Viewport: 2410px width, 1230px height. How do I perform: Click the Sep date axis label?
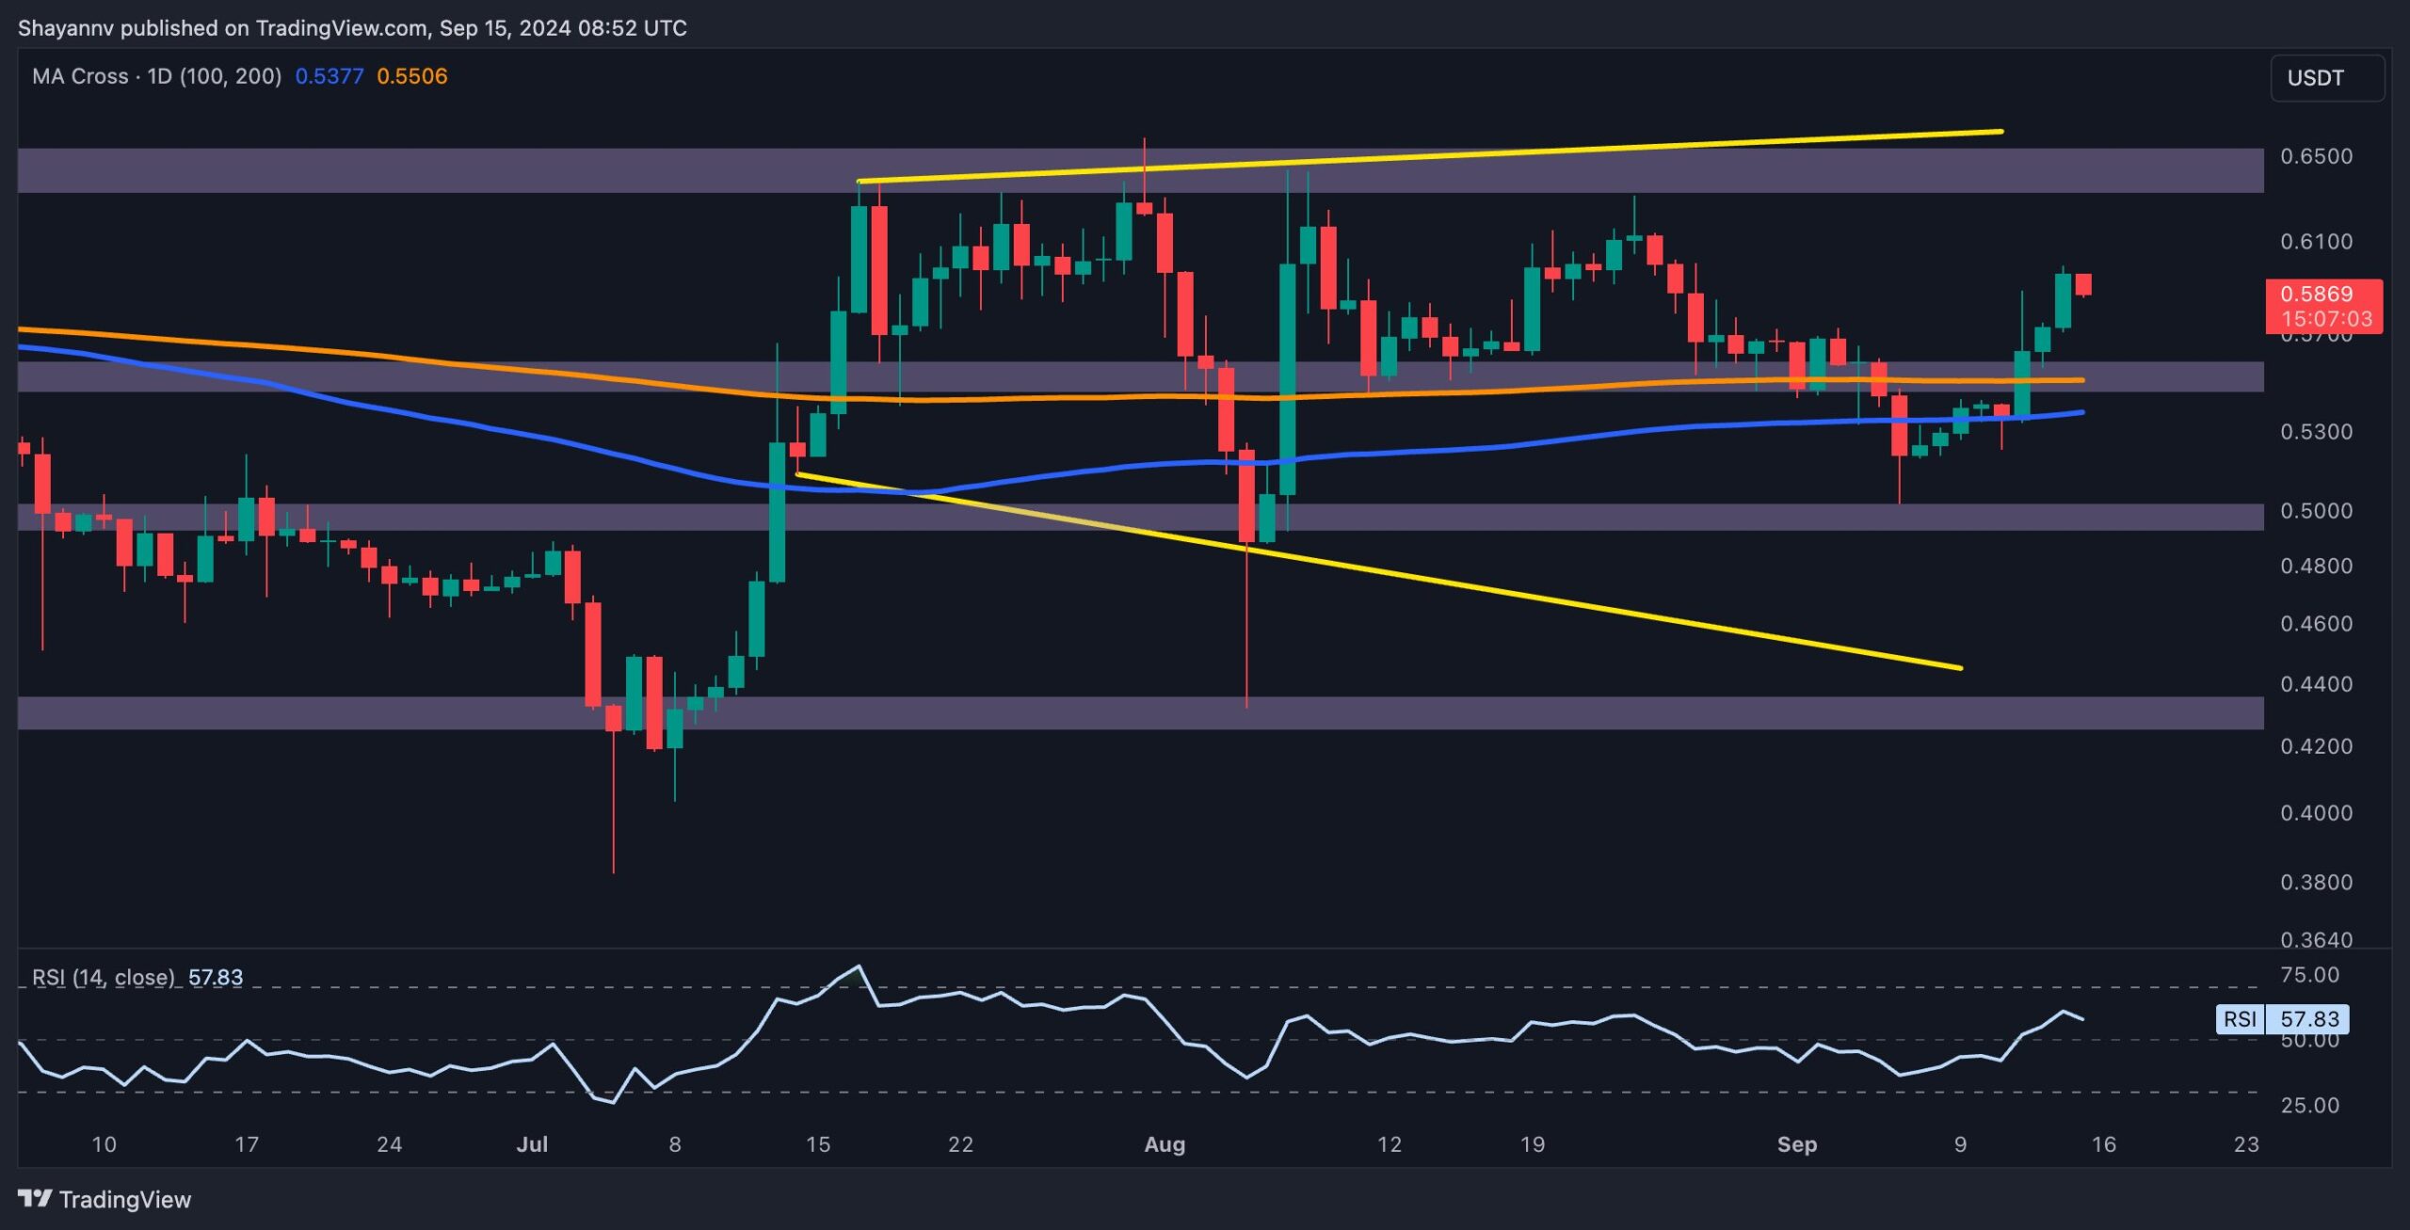[1796, 1144]
